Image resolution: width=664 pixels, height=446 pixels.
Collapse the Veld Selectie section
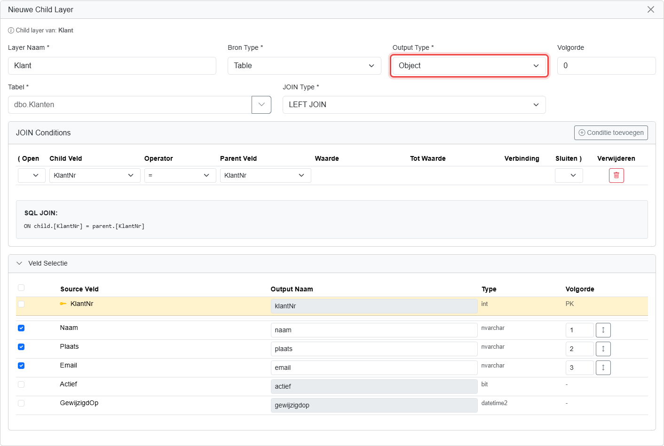(19, 263)
